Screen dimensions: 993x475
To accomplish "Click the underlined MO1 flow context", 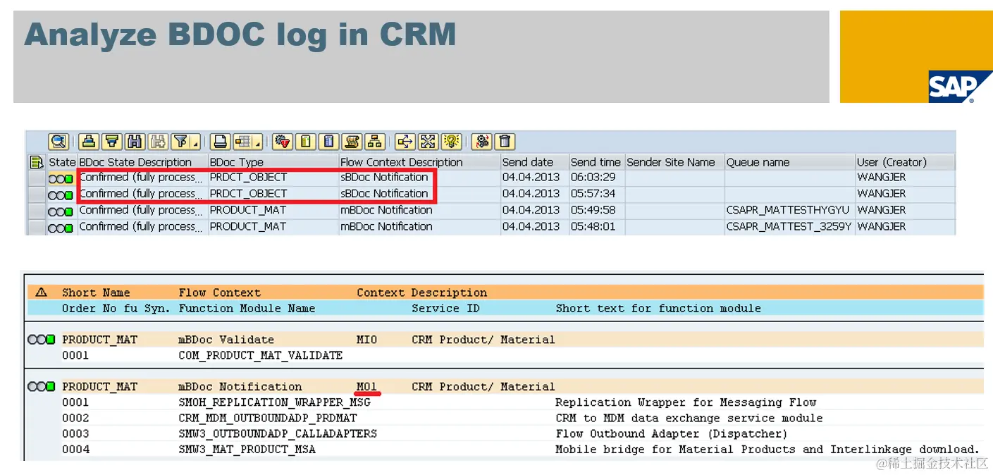I will pos(366,386).
